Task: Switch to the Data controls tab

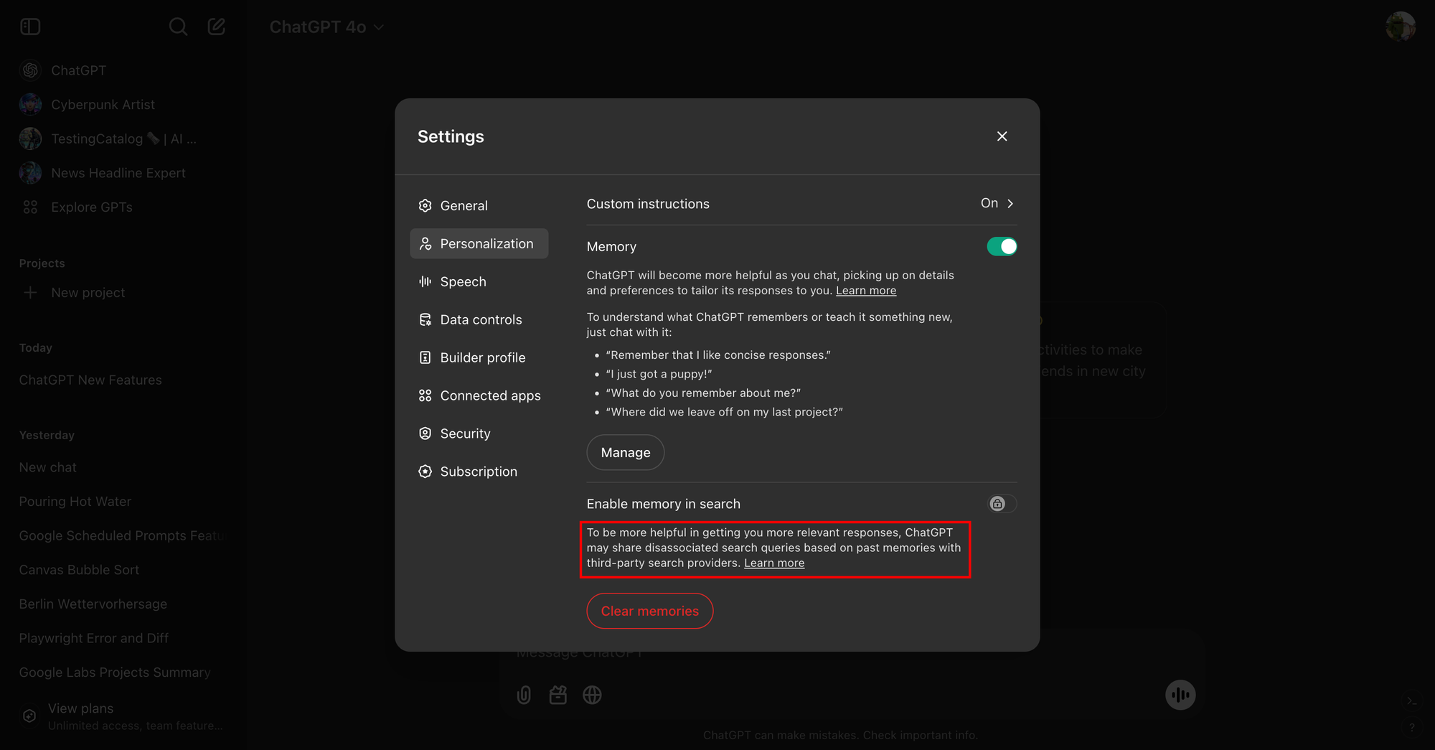Action: pyautogui.click(x=479, y=319)
